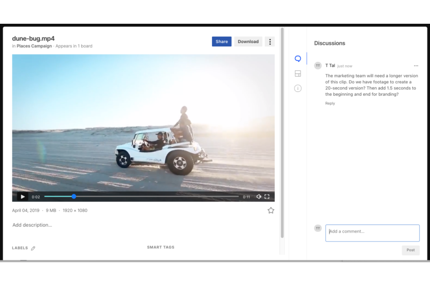Click Add description for the file
This screenshot has width=430, height=286.
(32, 225)
